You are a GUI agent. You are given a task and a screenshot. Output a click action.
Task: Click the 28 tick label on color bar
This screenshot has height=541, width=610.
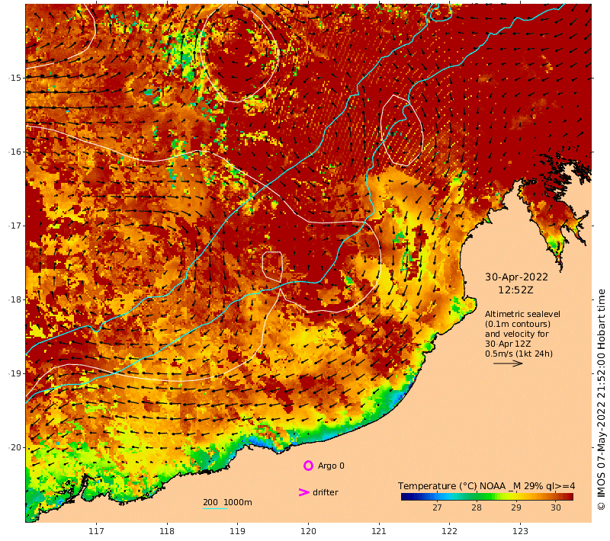[x=477, y=507]
